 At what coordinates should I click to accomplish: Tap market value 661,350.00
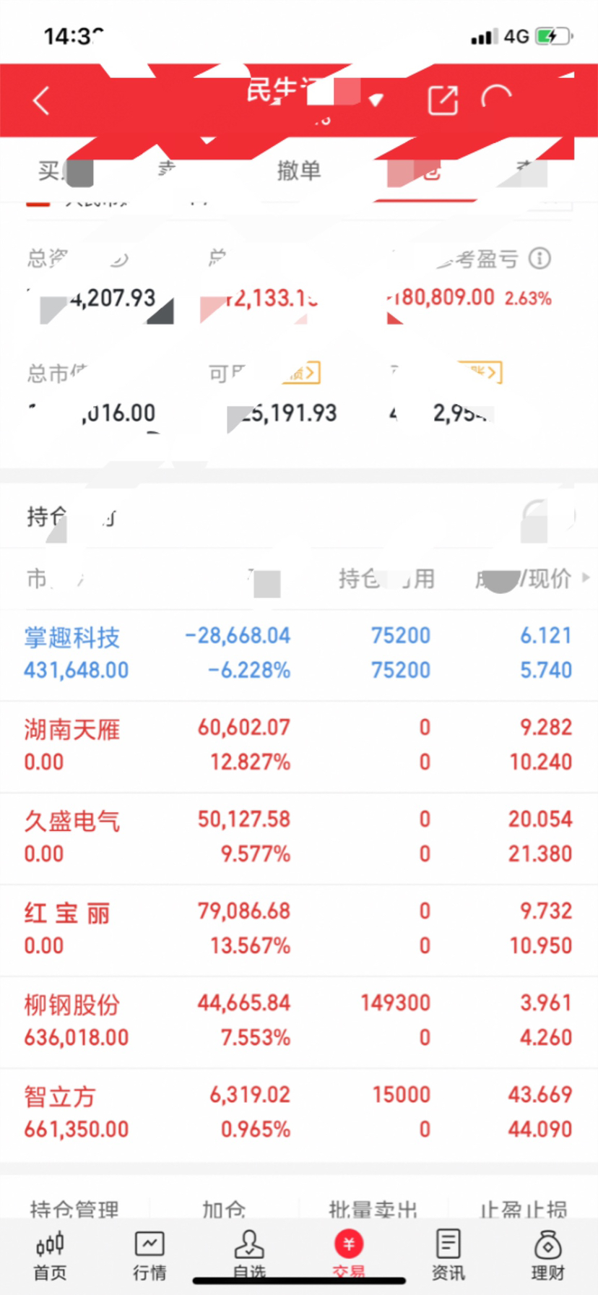[x=77, y=1130]
